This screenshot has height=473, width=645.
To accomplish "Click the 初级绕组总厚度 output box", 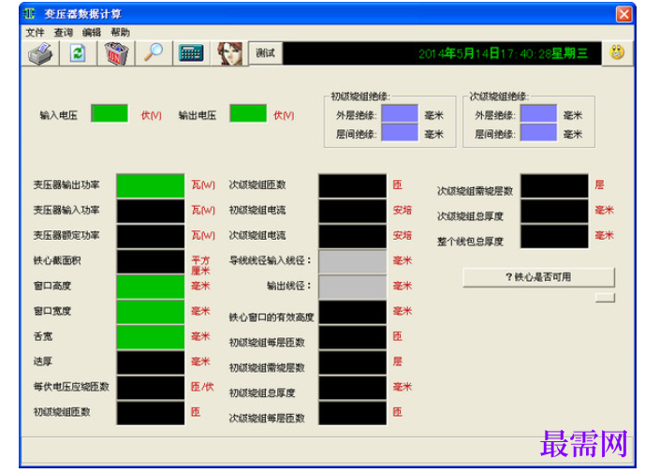I will [353, 388].
